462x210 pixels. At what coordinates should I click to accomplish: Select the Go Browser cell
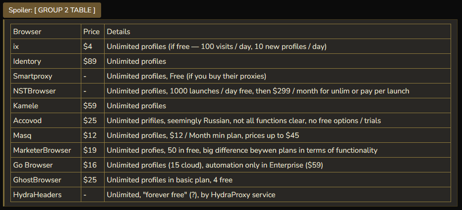pyautogui.click(x=33, y=165)
